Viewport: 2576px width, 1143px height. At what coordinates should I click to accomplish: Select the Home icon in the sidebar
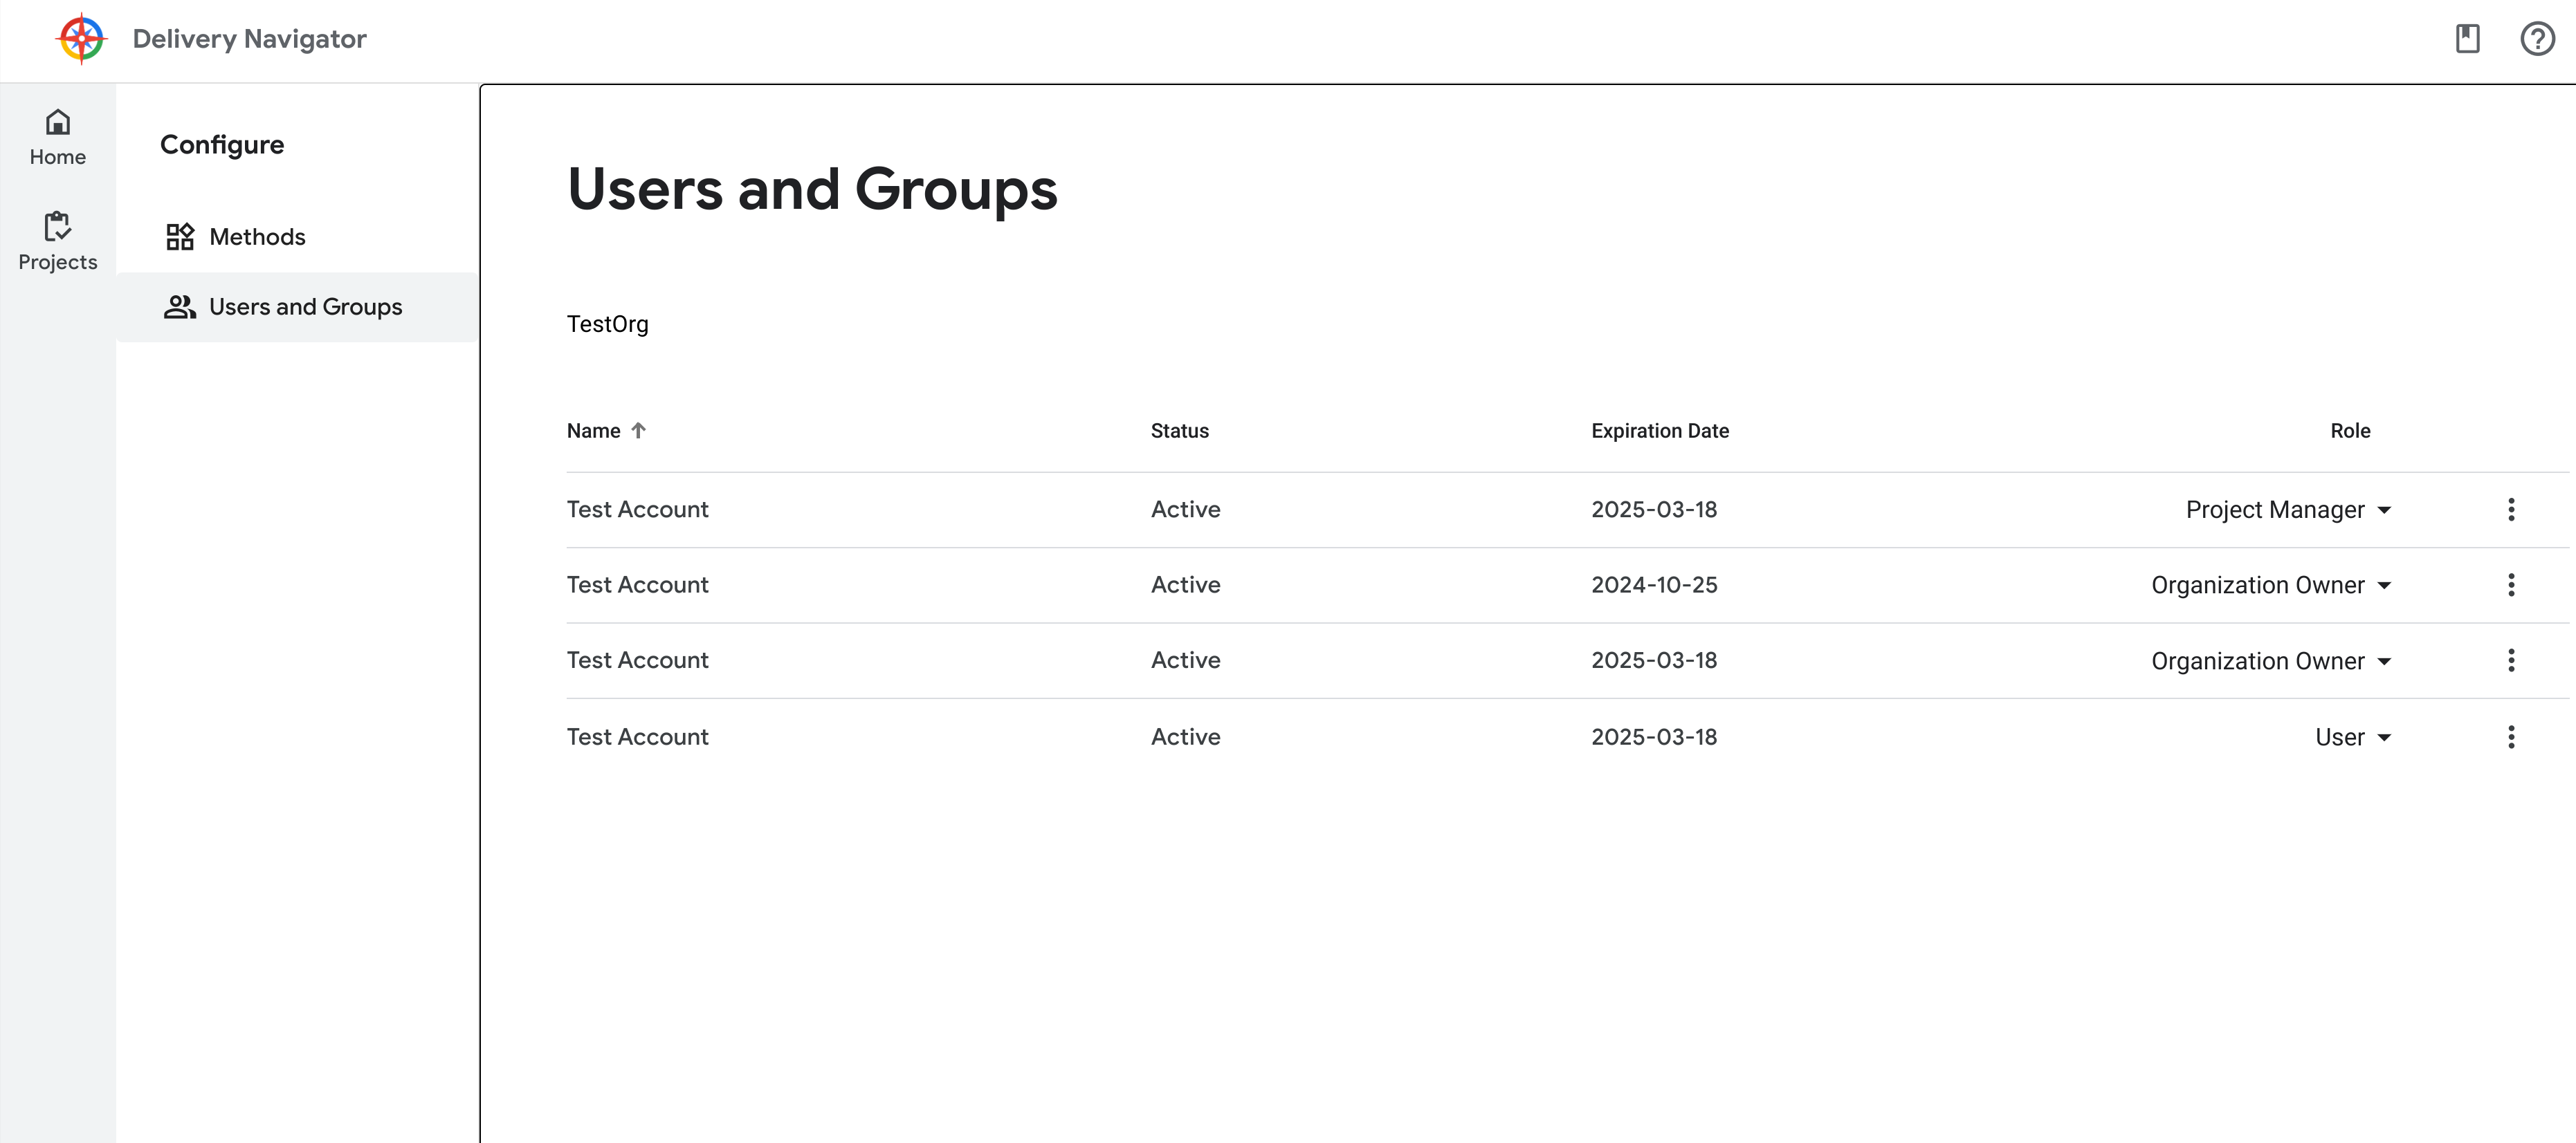(x=57, y=123)
